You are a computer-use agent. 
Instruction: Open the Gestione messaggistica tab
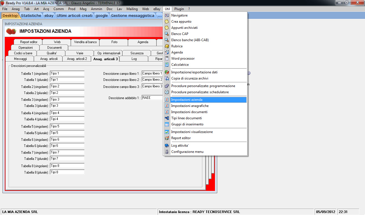[133, 15]
